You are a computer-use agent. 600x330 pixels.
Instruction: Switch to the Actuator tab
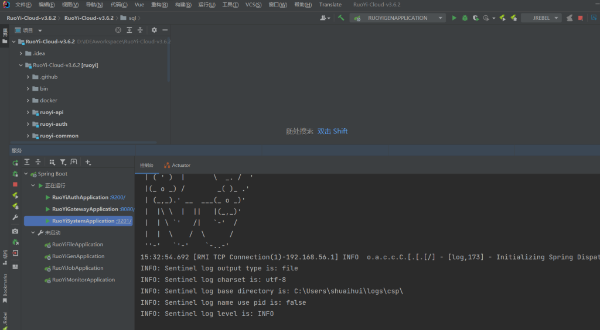(x=177, y=166)
